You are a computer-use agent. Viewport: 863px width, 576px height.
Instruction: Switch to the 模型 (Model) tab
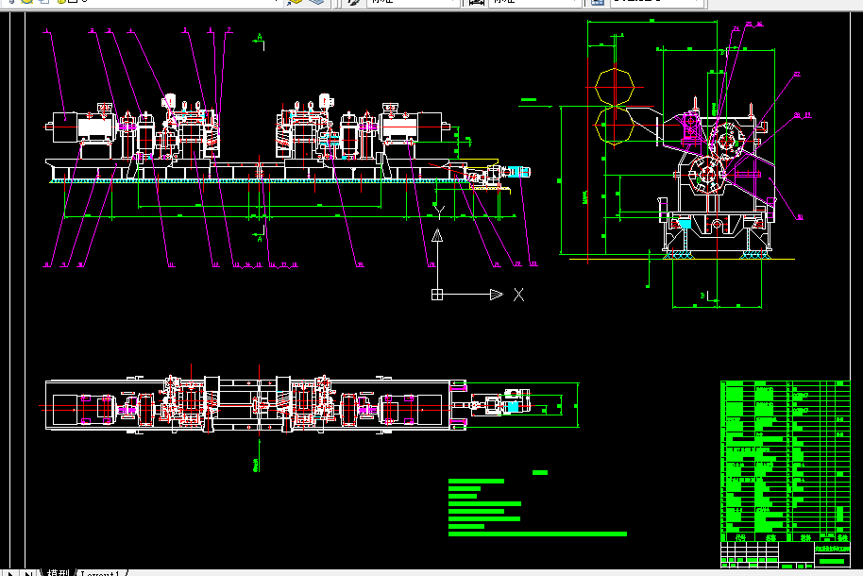[58, 573]
